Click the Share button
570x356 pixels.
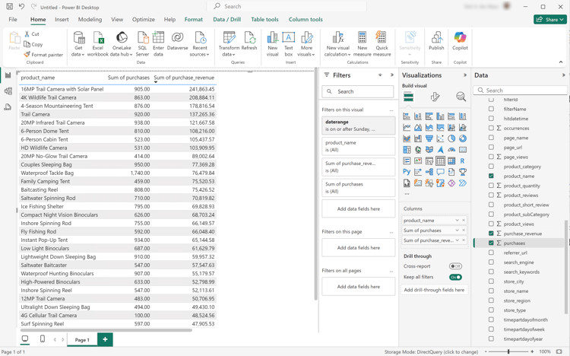[x=549, y=20]
